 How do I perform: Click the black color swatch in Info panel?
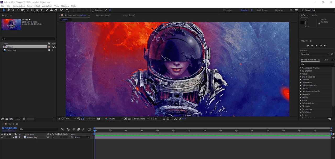coord(302,23)
